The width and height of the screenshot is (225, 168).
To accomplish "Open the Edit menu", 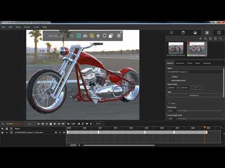I will (x=10, y=27).
